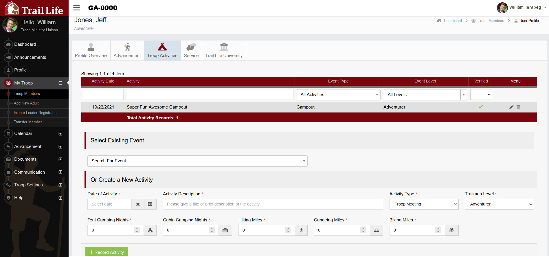Click the Super Fun Awesome Campout row text
The image size is (549, 257).
coord(157,107)
